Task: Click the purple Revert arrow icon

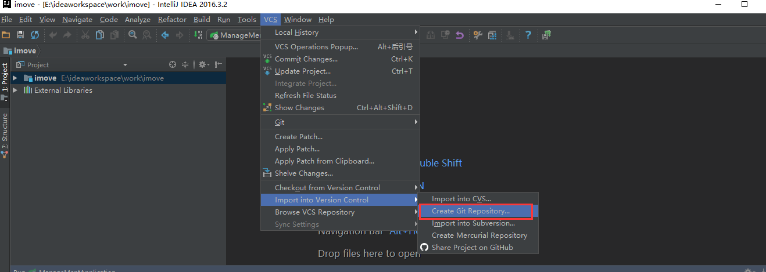Action: point(460,35)
